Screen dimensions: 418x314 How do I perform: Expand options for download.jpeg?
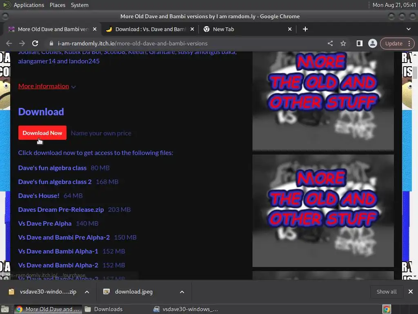182,292
